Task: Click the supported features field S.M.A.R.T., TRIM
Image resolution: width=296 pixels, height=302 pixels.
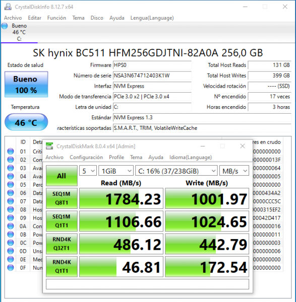Action: pos(202,128)
